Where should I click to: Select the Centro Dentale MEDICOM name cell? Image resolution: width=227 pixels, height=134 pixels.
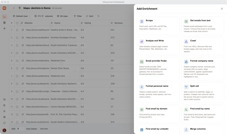point(65,107)
